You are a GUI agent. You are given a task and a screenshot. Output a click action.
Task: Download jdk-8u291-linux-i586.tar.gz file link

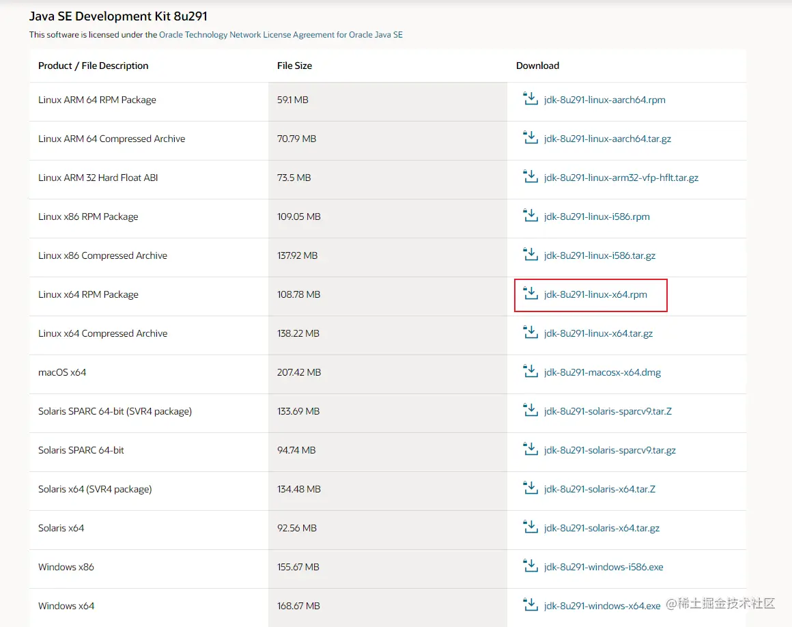[599, 255]
